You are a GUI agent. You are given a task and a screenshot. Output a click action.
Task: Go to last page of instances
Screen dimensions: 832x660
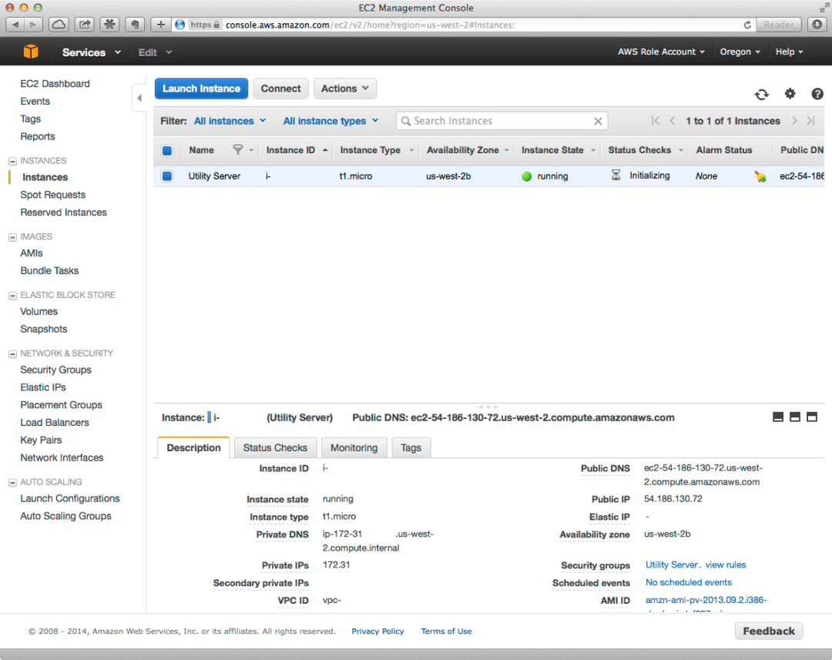[810, 121]
